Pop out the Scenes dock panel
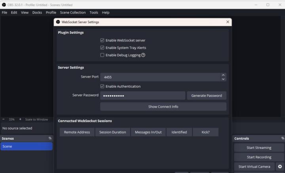285x173 pixels. click(x=50, y=138)
